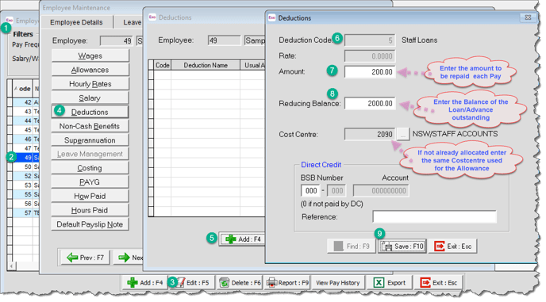Click the Delete : F6 toolbar button

pos(239,283)
